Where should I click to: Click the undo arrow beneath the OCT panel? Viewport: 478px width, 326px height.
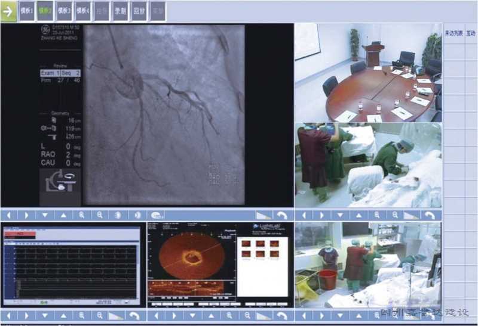coord(282,315)
